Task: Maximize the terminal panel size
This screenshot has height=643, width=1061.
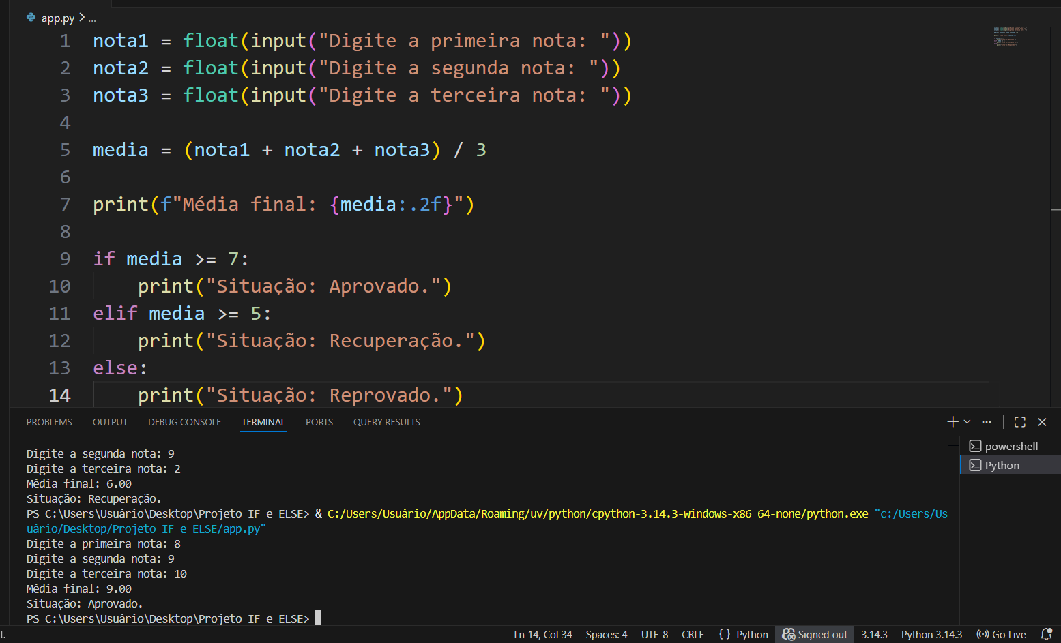Action: point(1020,422)
